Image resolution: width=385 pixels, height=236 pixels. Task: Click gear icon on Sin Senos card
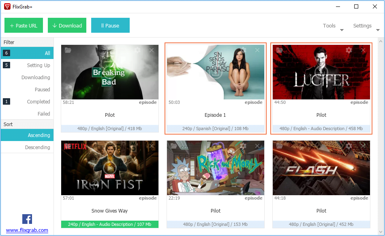pyautogui.click(x=243, y=50)
